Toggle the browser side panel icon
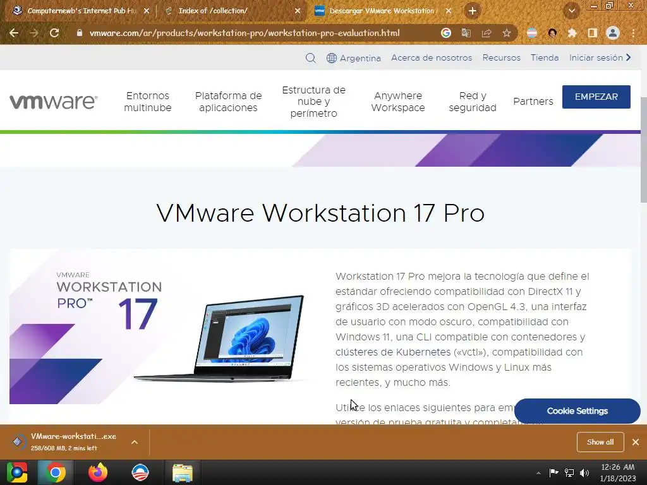647x485 pixels. [592, 33]
